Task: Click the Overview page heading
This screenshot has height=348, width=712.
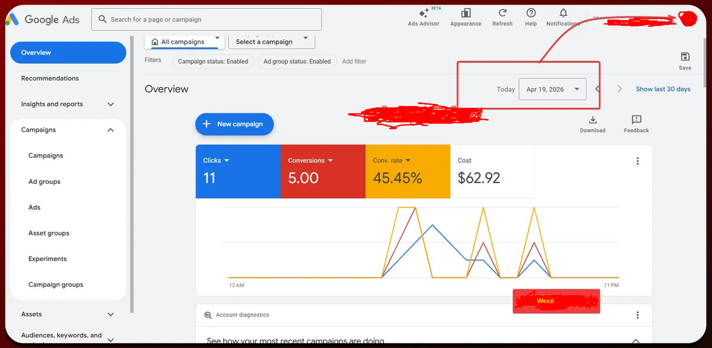Action: 167,89
